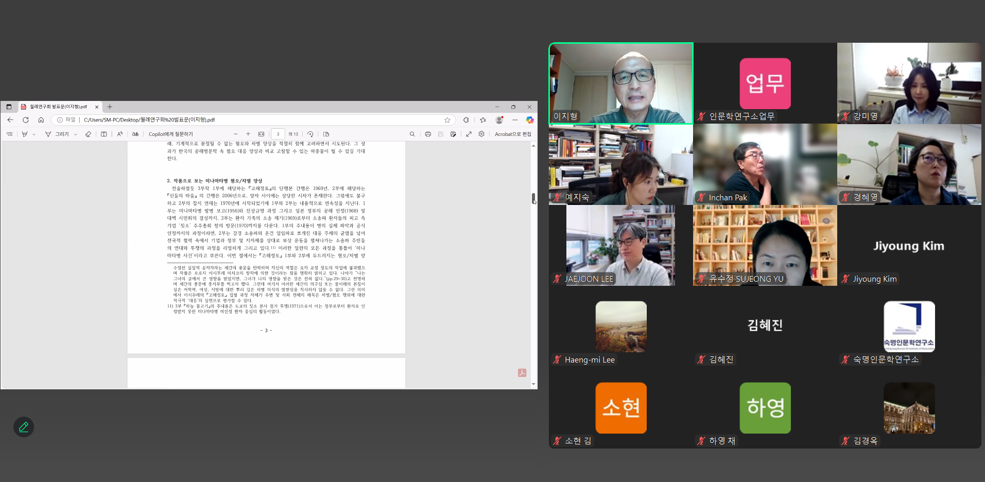This screenshot has width=985, height=482.
Task: Click the fit to width icon
Action: (261, 134)
